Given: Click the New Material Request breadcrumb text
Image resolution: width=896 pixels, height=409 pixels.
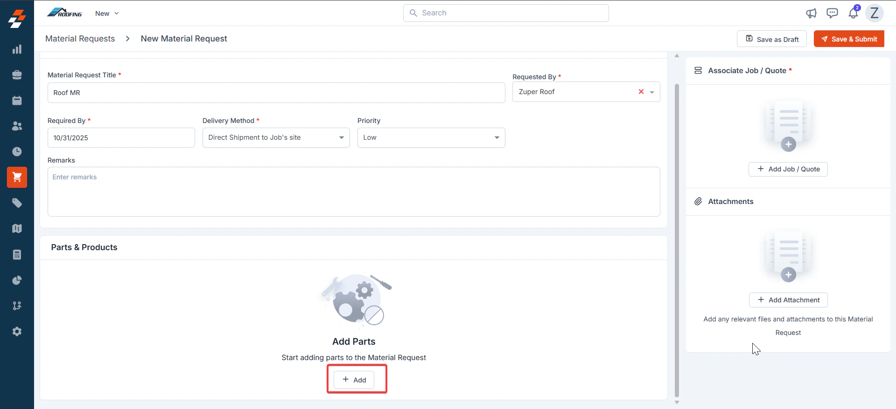Looking at the screenshot, I should pos(184,39).
